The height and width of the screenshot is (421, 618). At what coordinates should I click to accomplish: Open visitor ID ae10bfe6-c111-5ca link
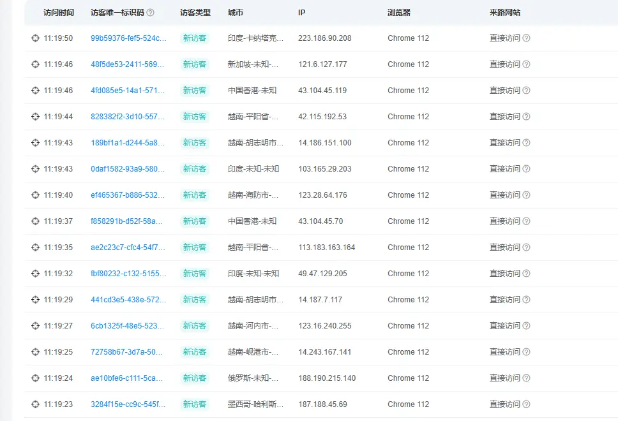click(126, 378)
